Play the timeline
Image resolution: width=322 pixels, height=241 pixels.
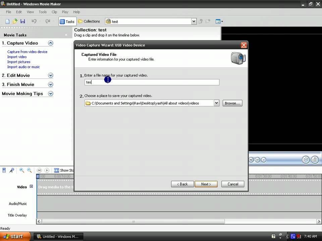point(47,170)
